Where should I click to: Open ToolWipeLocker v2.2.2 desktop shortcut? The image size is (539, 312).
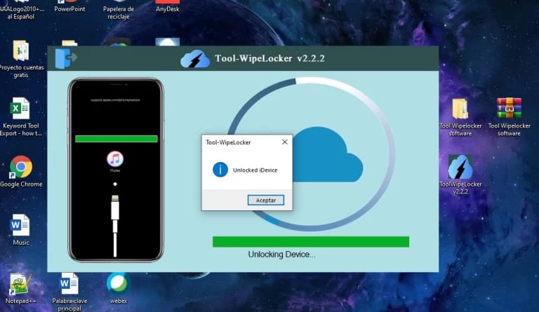click(460, 175)
